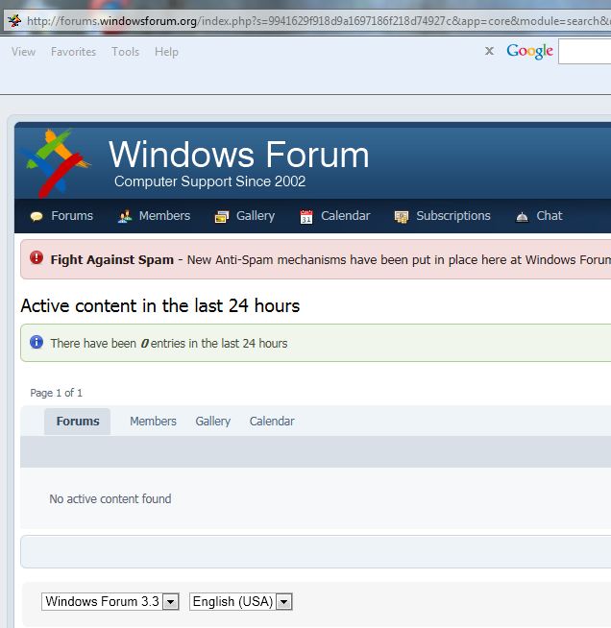Click the Fight Against Spam notice title
This screenshot has width=611, height=628.
tap(112, 260)
